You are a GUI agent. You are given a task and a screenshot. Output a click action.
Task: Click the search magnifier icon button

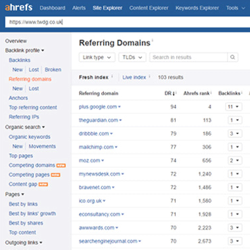click(233, 57)
